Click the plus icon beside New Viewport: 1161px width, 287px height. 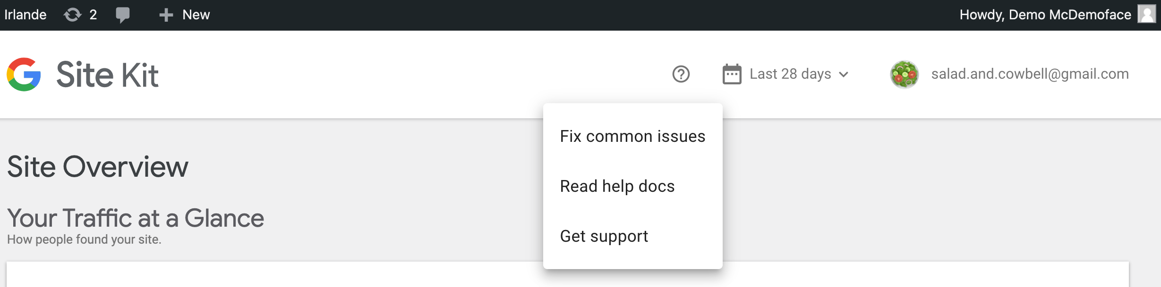(x=166, y=15)
